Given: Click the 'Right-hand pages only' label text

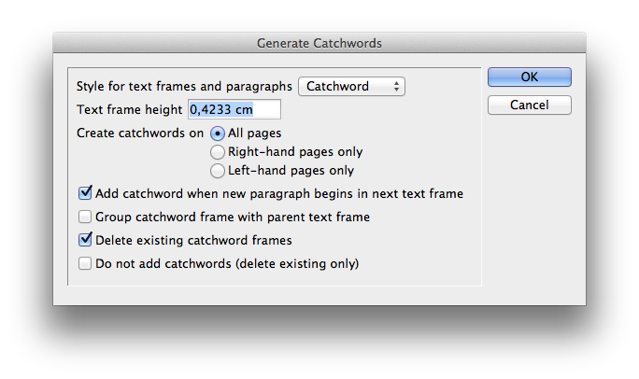Looking at the screenshot, I should pyautogui.click(x=295, y=152).
